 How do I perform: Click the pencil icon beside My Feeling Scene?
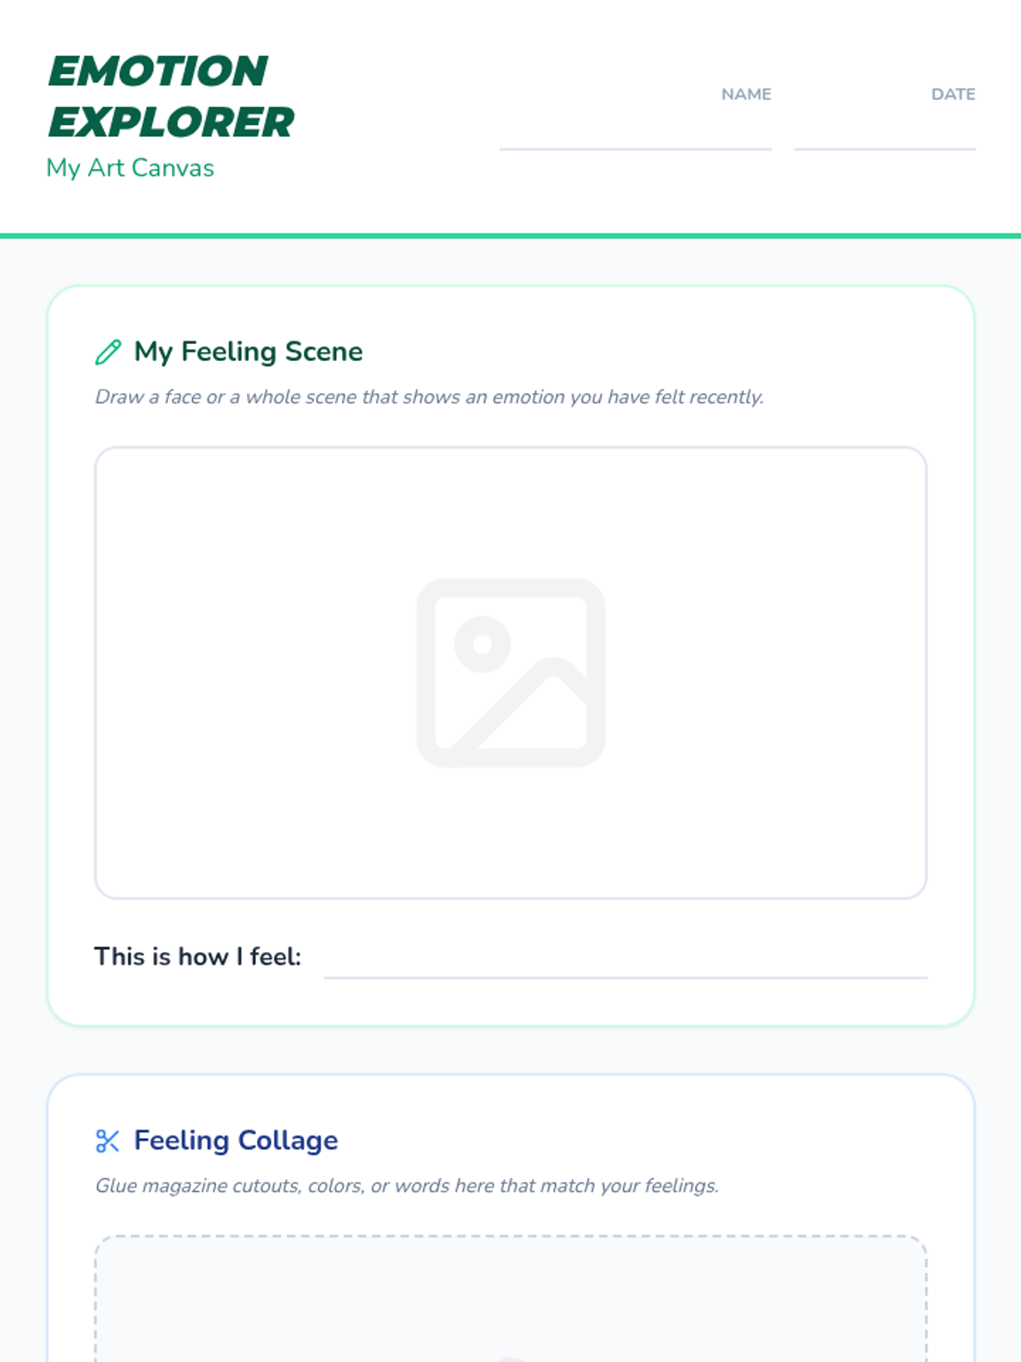[108, 352]
